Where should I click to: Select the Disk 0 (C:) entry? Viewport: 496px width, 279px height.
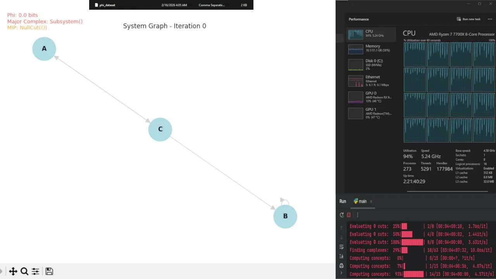click(371, 64)
